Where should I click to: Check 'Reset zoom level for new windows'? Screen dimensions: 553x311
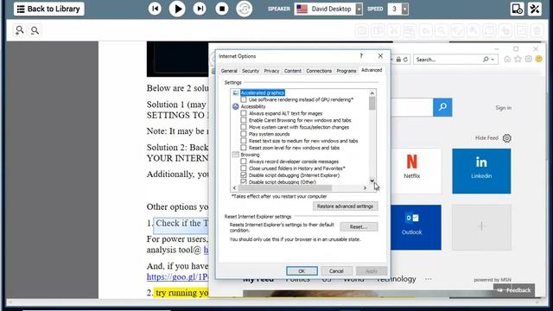click(244, 148)
